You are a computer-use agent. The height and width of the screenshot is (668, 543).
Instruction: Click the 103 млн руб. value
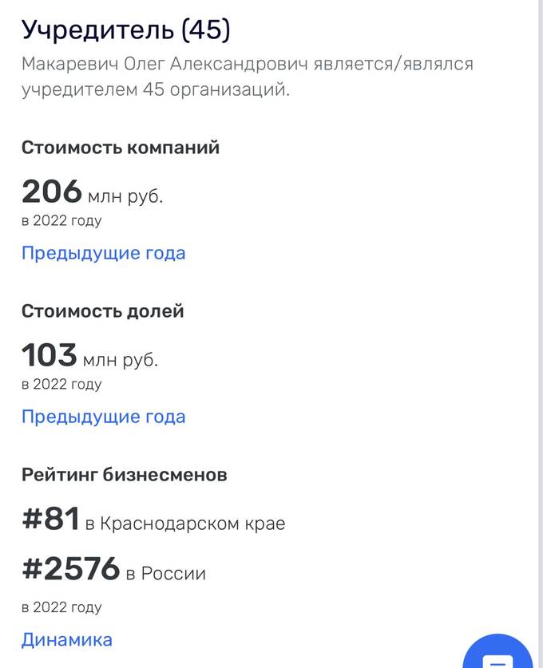pos(90,355)
